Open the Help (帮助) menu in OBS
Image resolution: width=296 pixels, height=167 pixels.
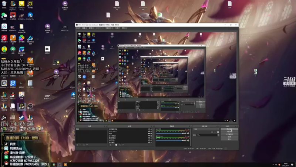point(125,28)
